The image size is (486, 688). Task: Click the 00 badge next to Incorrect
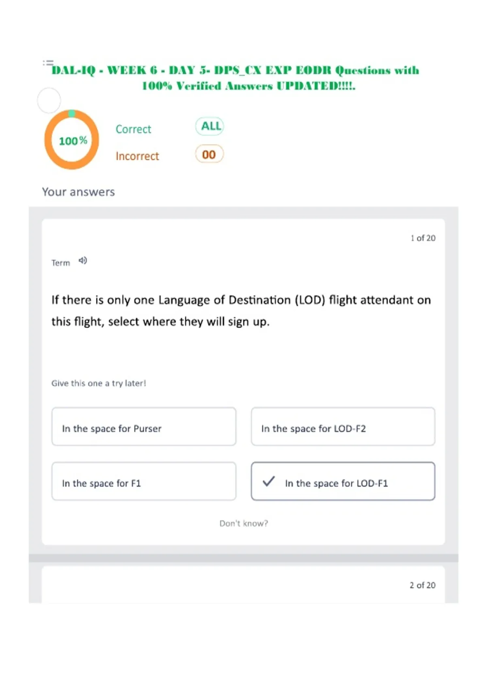(x=209, y=154)
